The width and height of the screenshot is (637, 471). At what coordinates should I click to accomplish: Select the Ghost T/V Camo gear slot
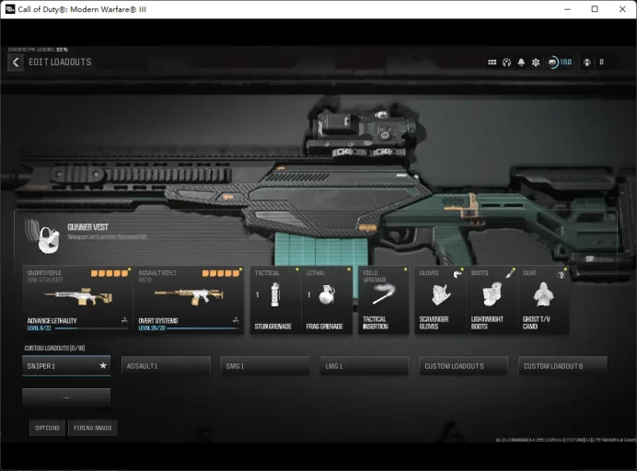(x=543, y=300)
